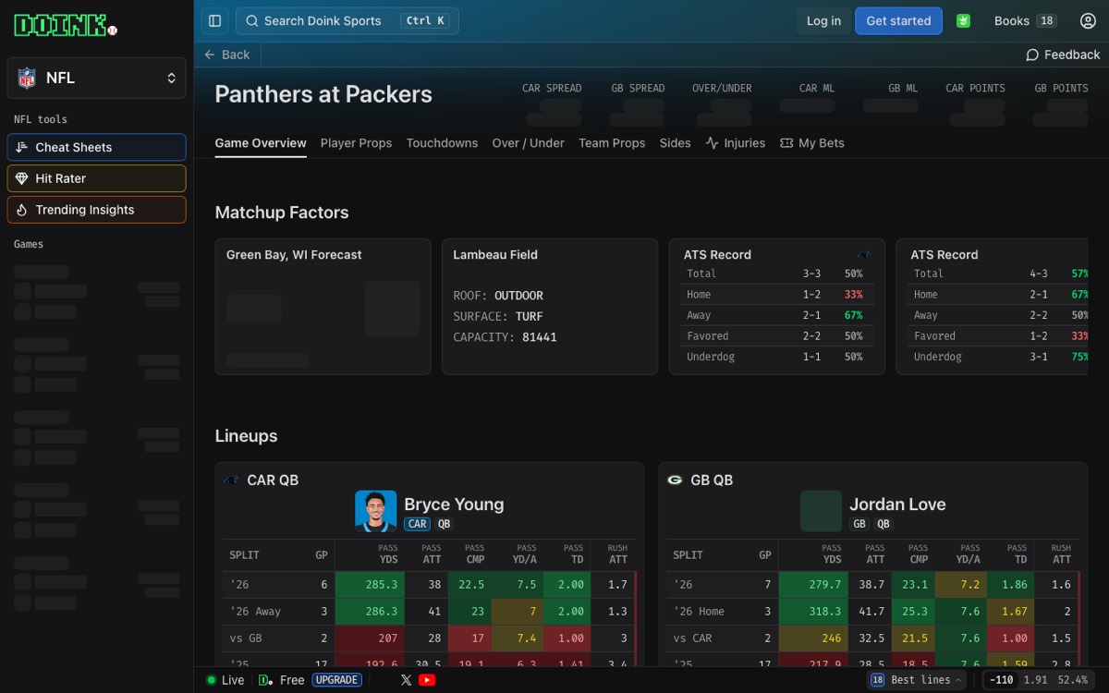Screen dimensions: 1109x693
Task: Switch to the Game Overview tab
Action: (x=261, y=143)
